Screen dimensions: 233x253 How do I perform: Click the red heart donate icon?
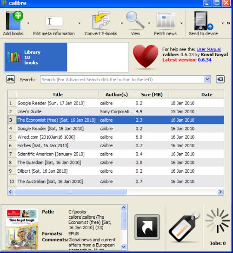pos(146,56)
